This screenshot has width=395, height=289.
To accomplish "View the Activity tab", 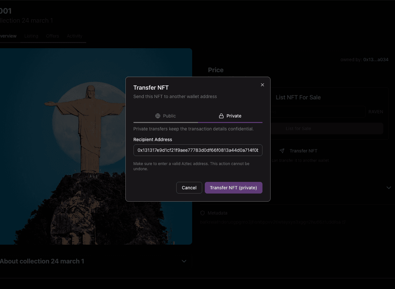I will 75,36.
